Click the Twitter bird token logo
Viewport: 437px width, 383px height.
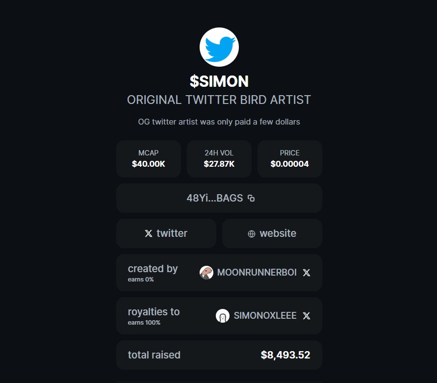click(219, 47)
